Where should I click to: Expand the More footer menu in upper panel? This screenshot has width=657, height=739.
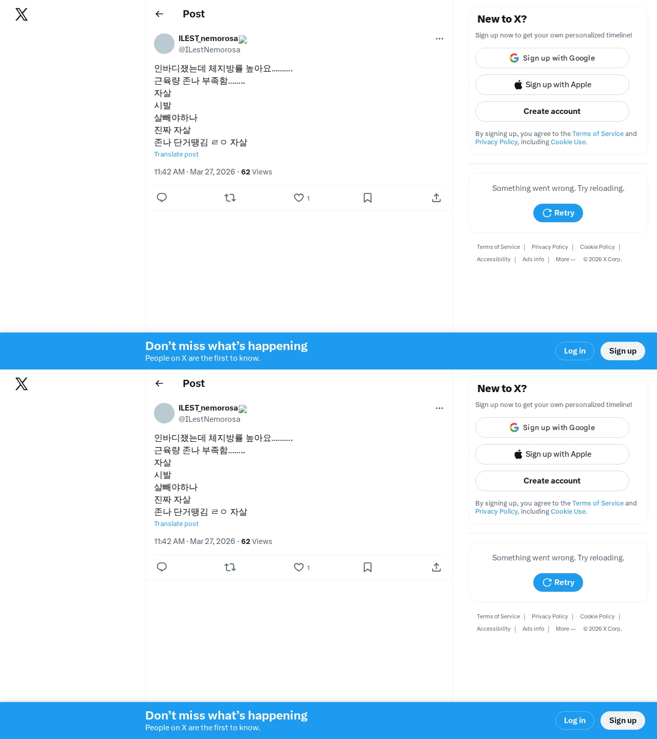click(x=566, y=259)
